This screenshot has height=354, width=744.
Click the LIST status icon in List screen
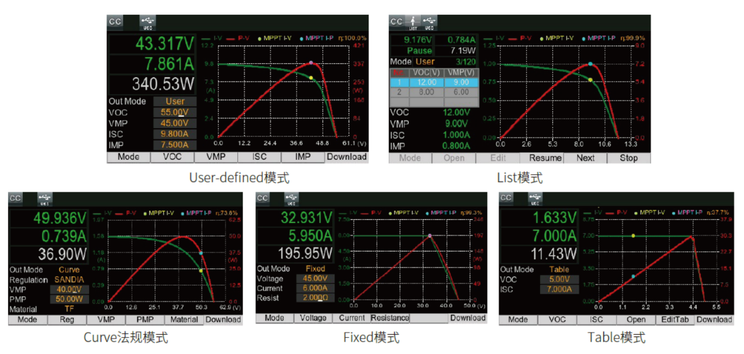413,22
